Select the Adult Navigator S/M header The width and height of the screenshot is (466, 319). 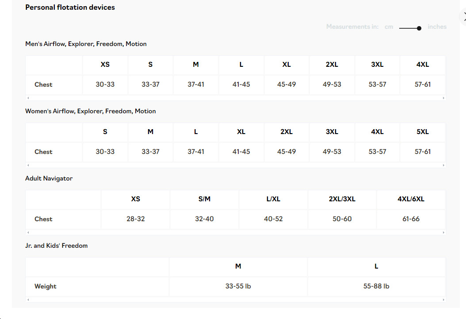(204, 199)
